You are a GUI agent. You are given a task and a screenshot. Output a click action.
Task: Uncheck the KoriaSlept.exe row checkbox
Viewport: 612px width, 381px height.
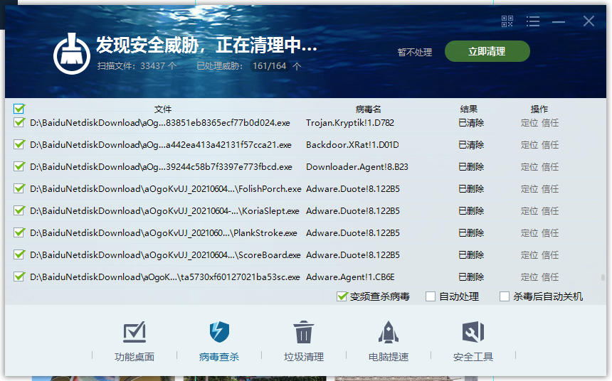19,210
